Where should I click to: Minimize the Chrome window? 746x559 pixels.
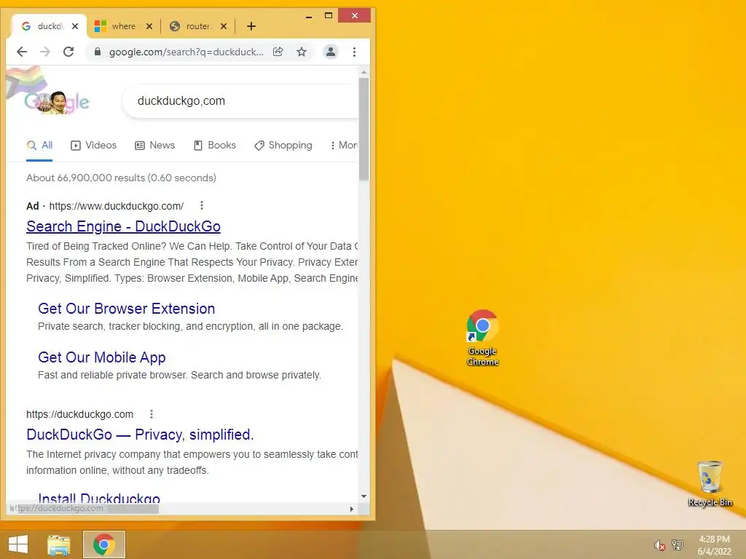click(x=309, y=16)
